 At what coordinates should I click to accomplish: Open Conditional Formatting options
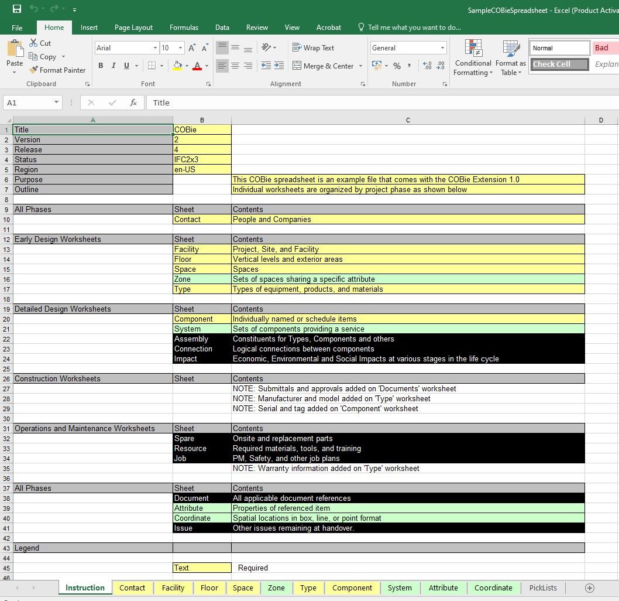coord(473,57)
